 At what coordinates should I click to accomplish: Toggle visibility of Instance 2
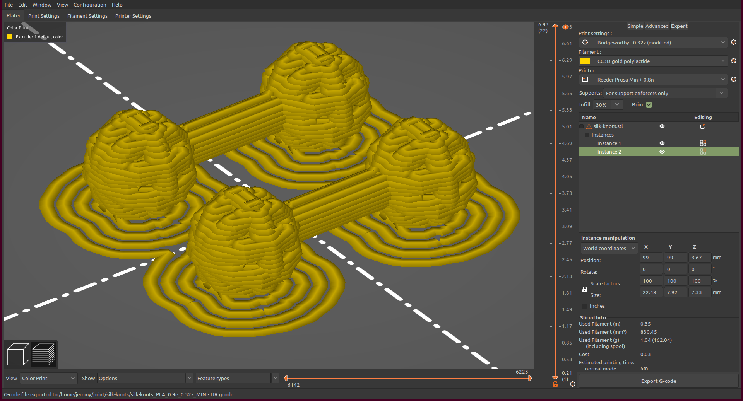[x=662, y=152]
